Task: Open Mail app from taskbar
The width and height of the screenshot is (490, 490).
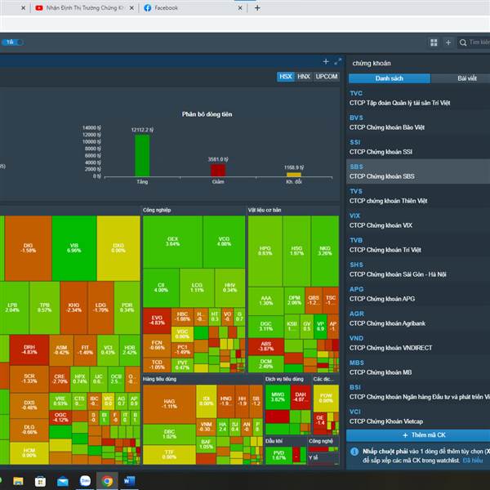Action: point(63,481)
